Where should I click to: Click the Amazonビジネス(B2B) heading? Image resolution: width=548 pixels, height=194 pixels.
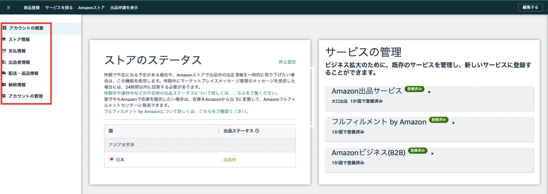369,153
